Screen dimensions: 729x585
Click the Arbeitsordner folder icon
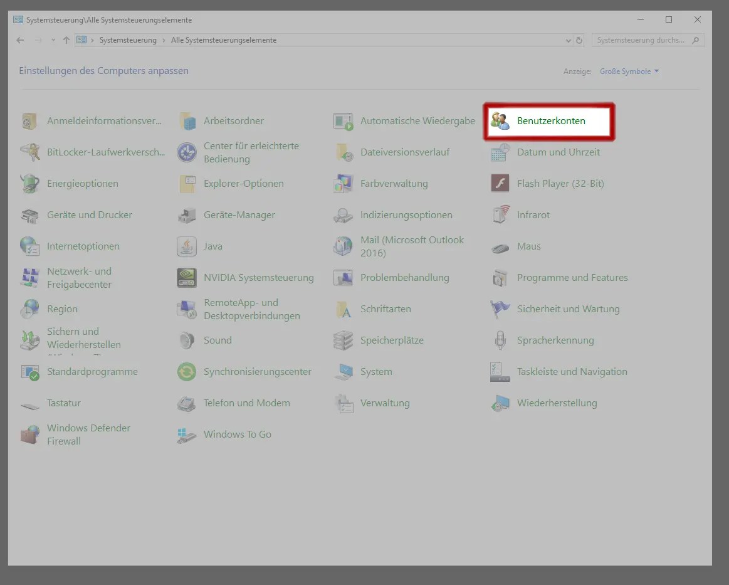[187, 121]
